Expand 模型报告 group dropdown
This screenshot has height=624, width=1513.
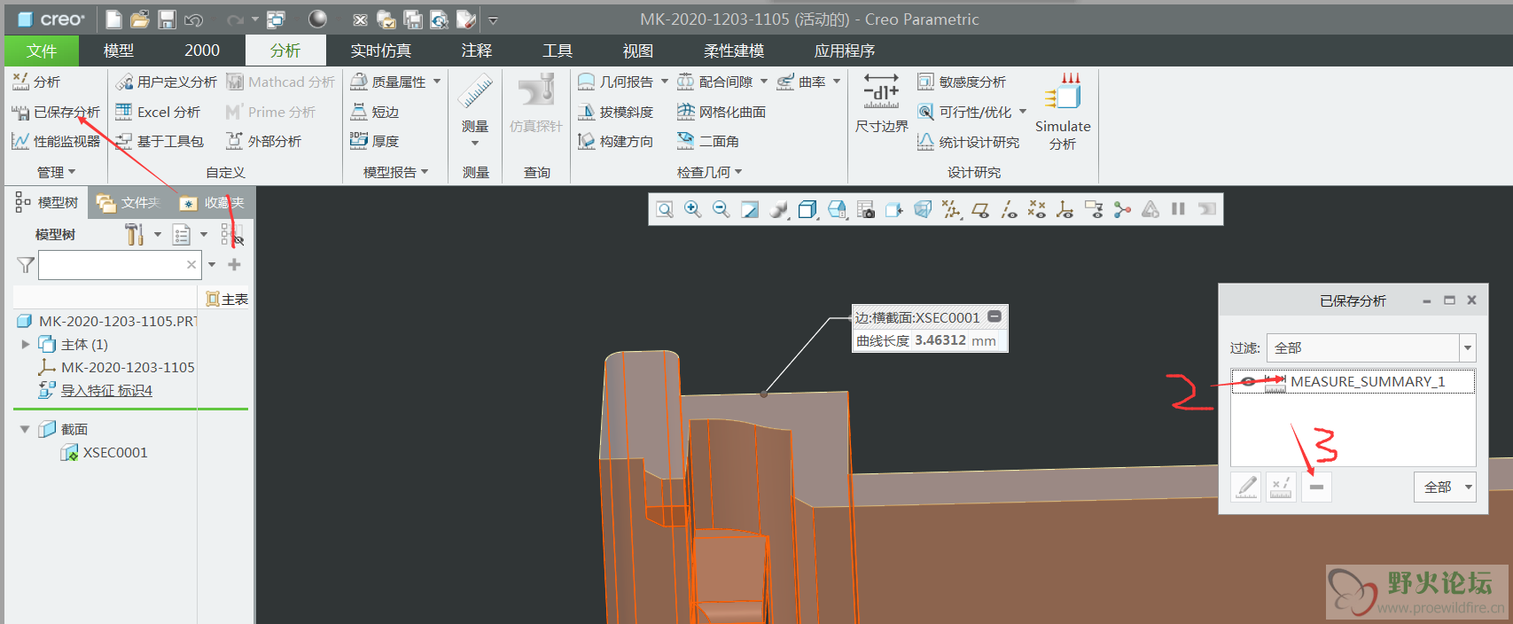click(x=395, y=172)
